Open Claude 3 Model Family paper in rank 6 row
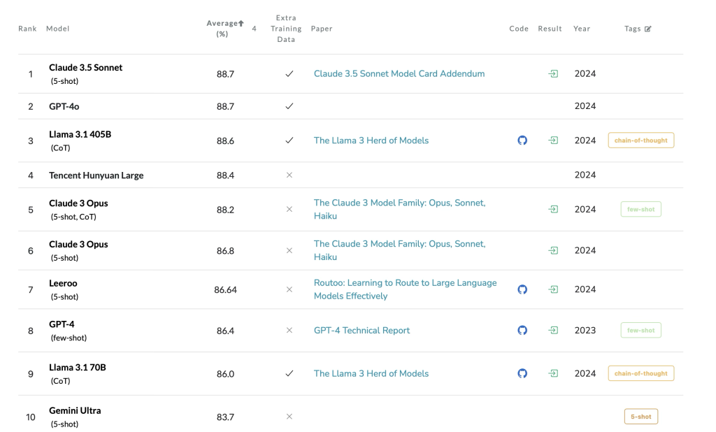 pyautogui.click(x=399, y=250)
